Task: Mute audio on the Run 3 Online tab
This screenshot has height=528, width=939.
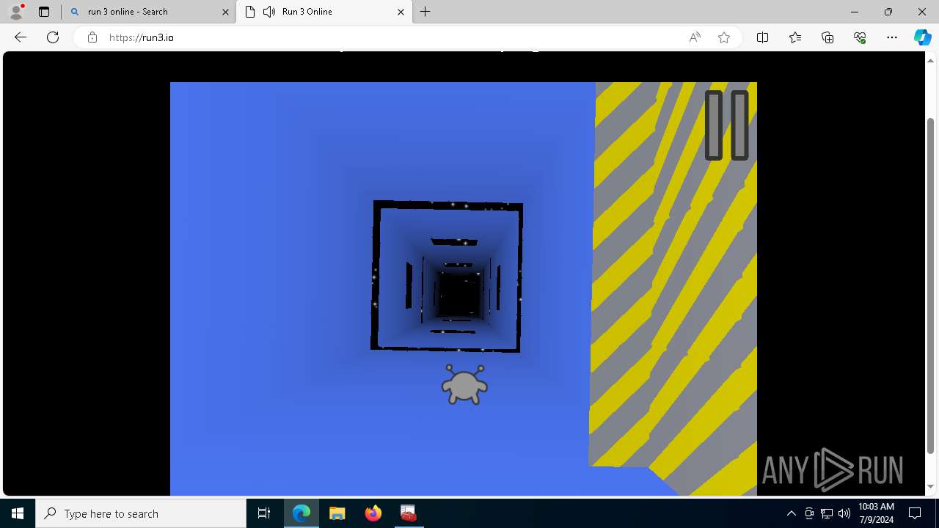Action: [269, 12]
